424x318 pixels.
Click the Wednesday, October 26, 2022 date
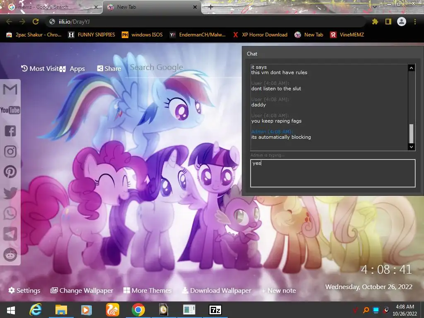369,287
